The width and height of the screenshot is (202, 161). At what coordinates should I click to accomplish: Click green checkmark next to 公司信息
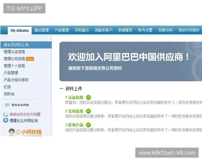pos(88,111)
